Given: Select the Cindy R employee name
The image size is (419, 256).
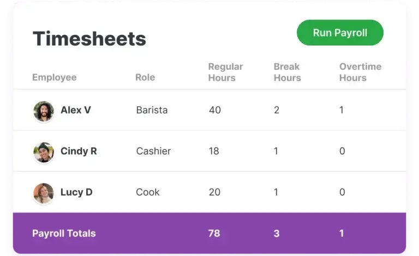Looking at the screenshot, I should pyautogui.click(x=79, y=151).
